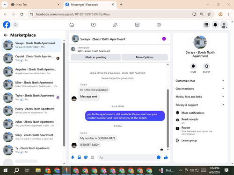Open a new browser tab with plus

121,5
